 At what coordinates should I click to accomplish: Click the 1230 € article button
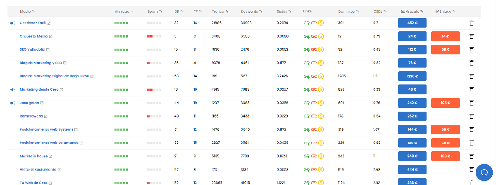coord(412,76)
